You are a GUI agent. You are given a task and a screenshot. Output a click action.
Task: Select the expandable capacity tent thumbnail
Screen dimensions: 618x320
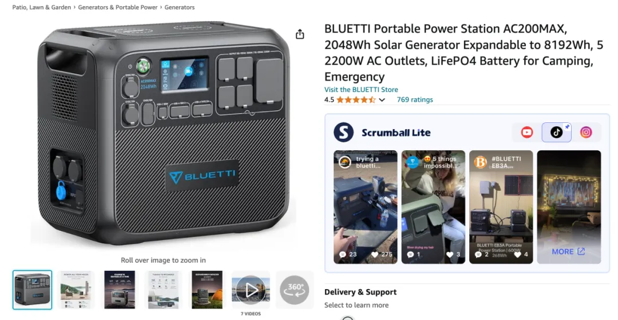click(x=207, y=290)
